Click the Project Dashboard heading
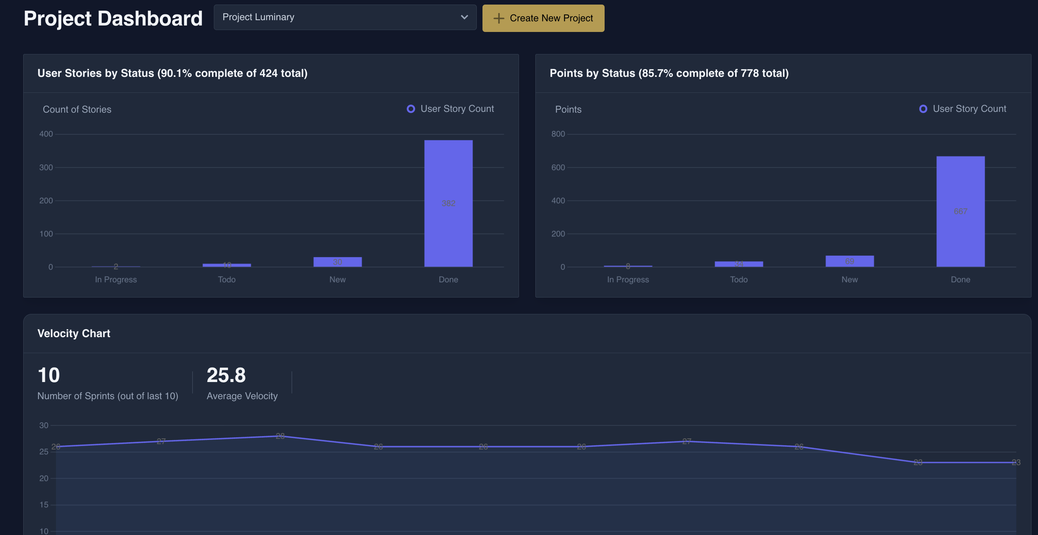Screen dimensions: 1038x535 click(x=113, y=19)
